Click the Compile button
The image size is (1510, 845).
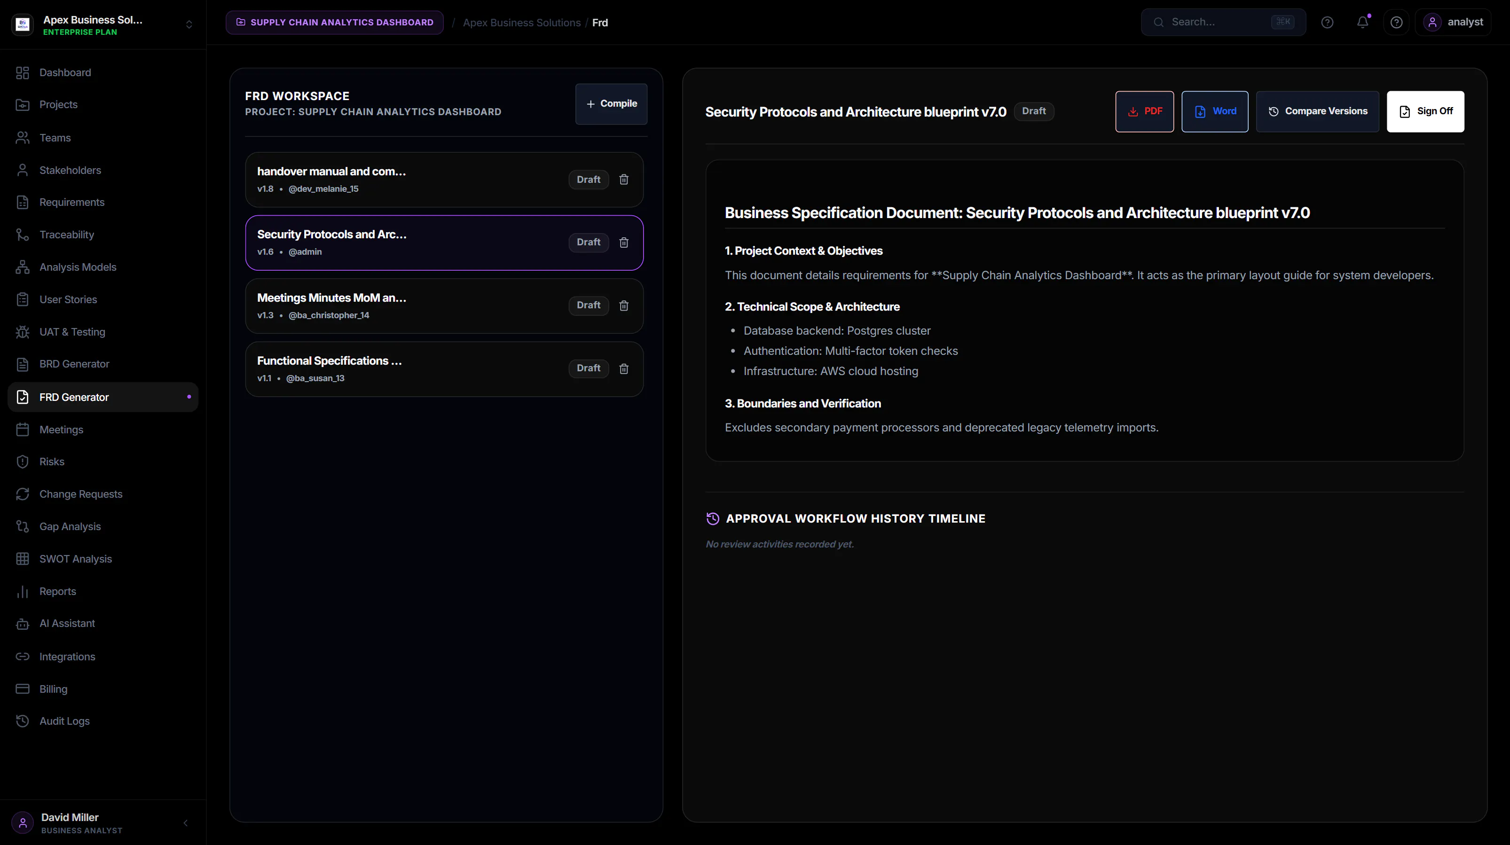click(612, 104)
